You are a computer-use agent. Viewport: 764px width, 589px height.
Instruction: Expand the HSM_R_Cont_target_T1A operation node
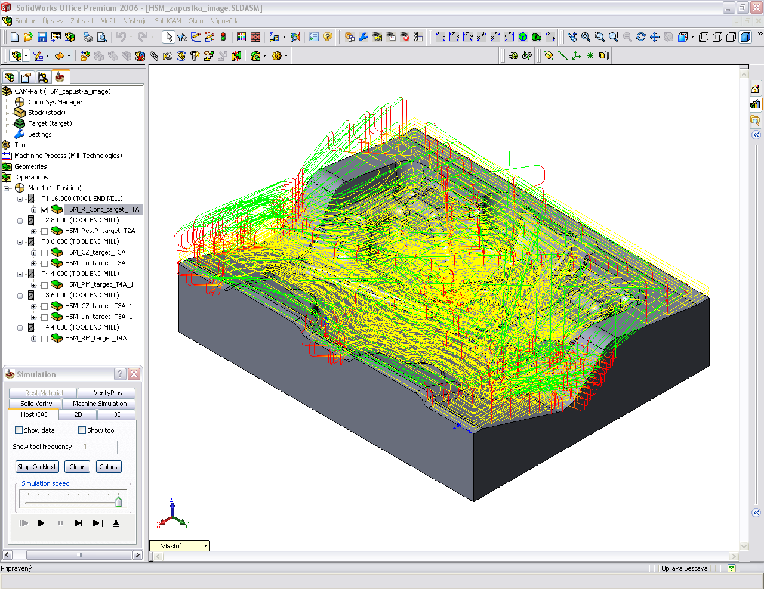33,210
